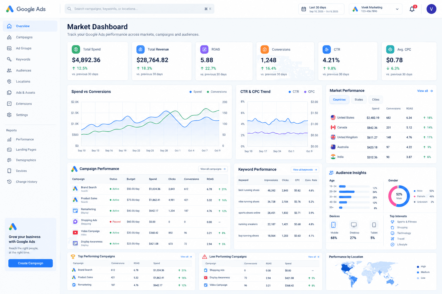The height and width of the screenshot is (294, 442).
Task: Switch to the States tab
Action: pos(359,100)
